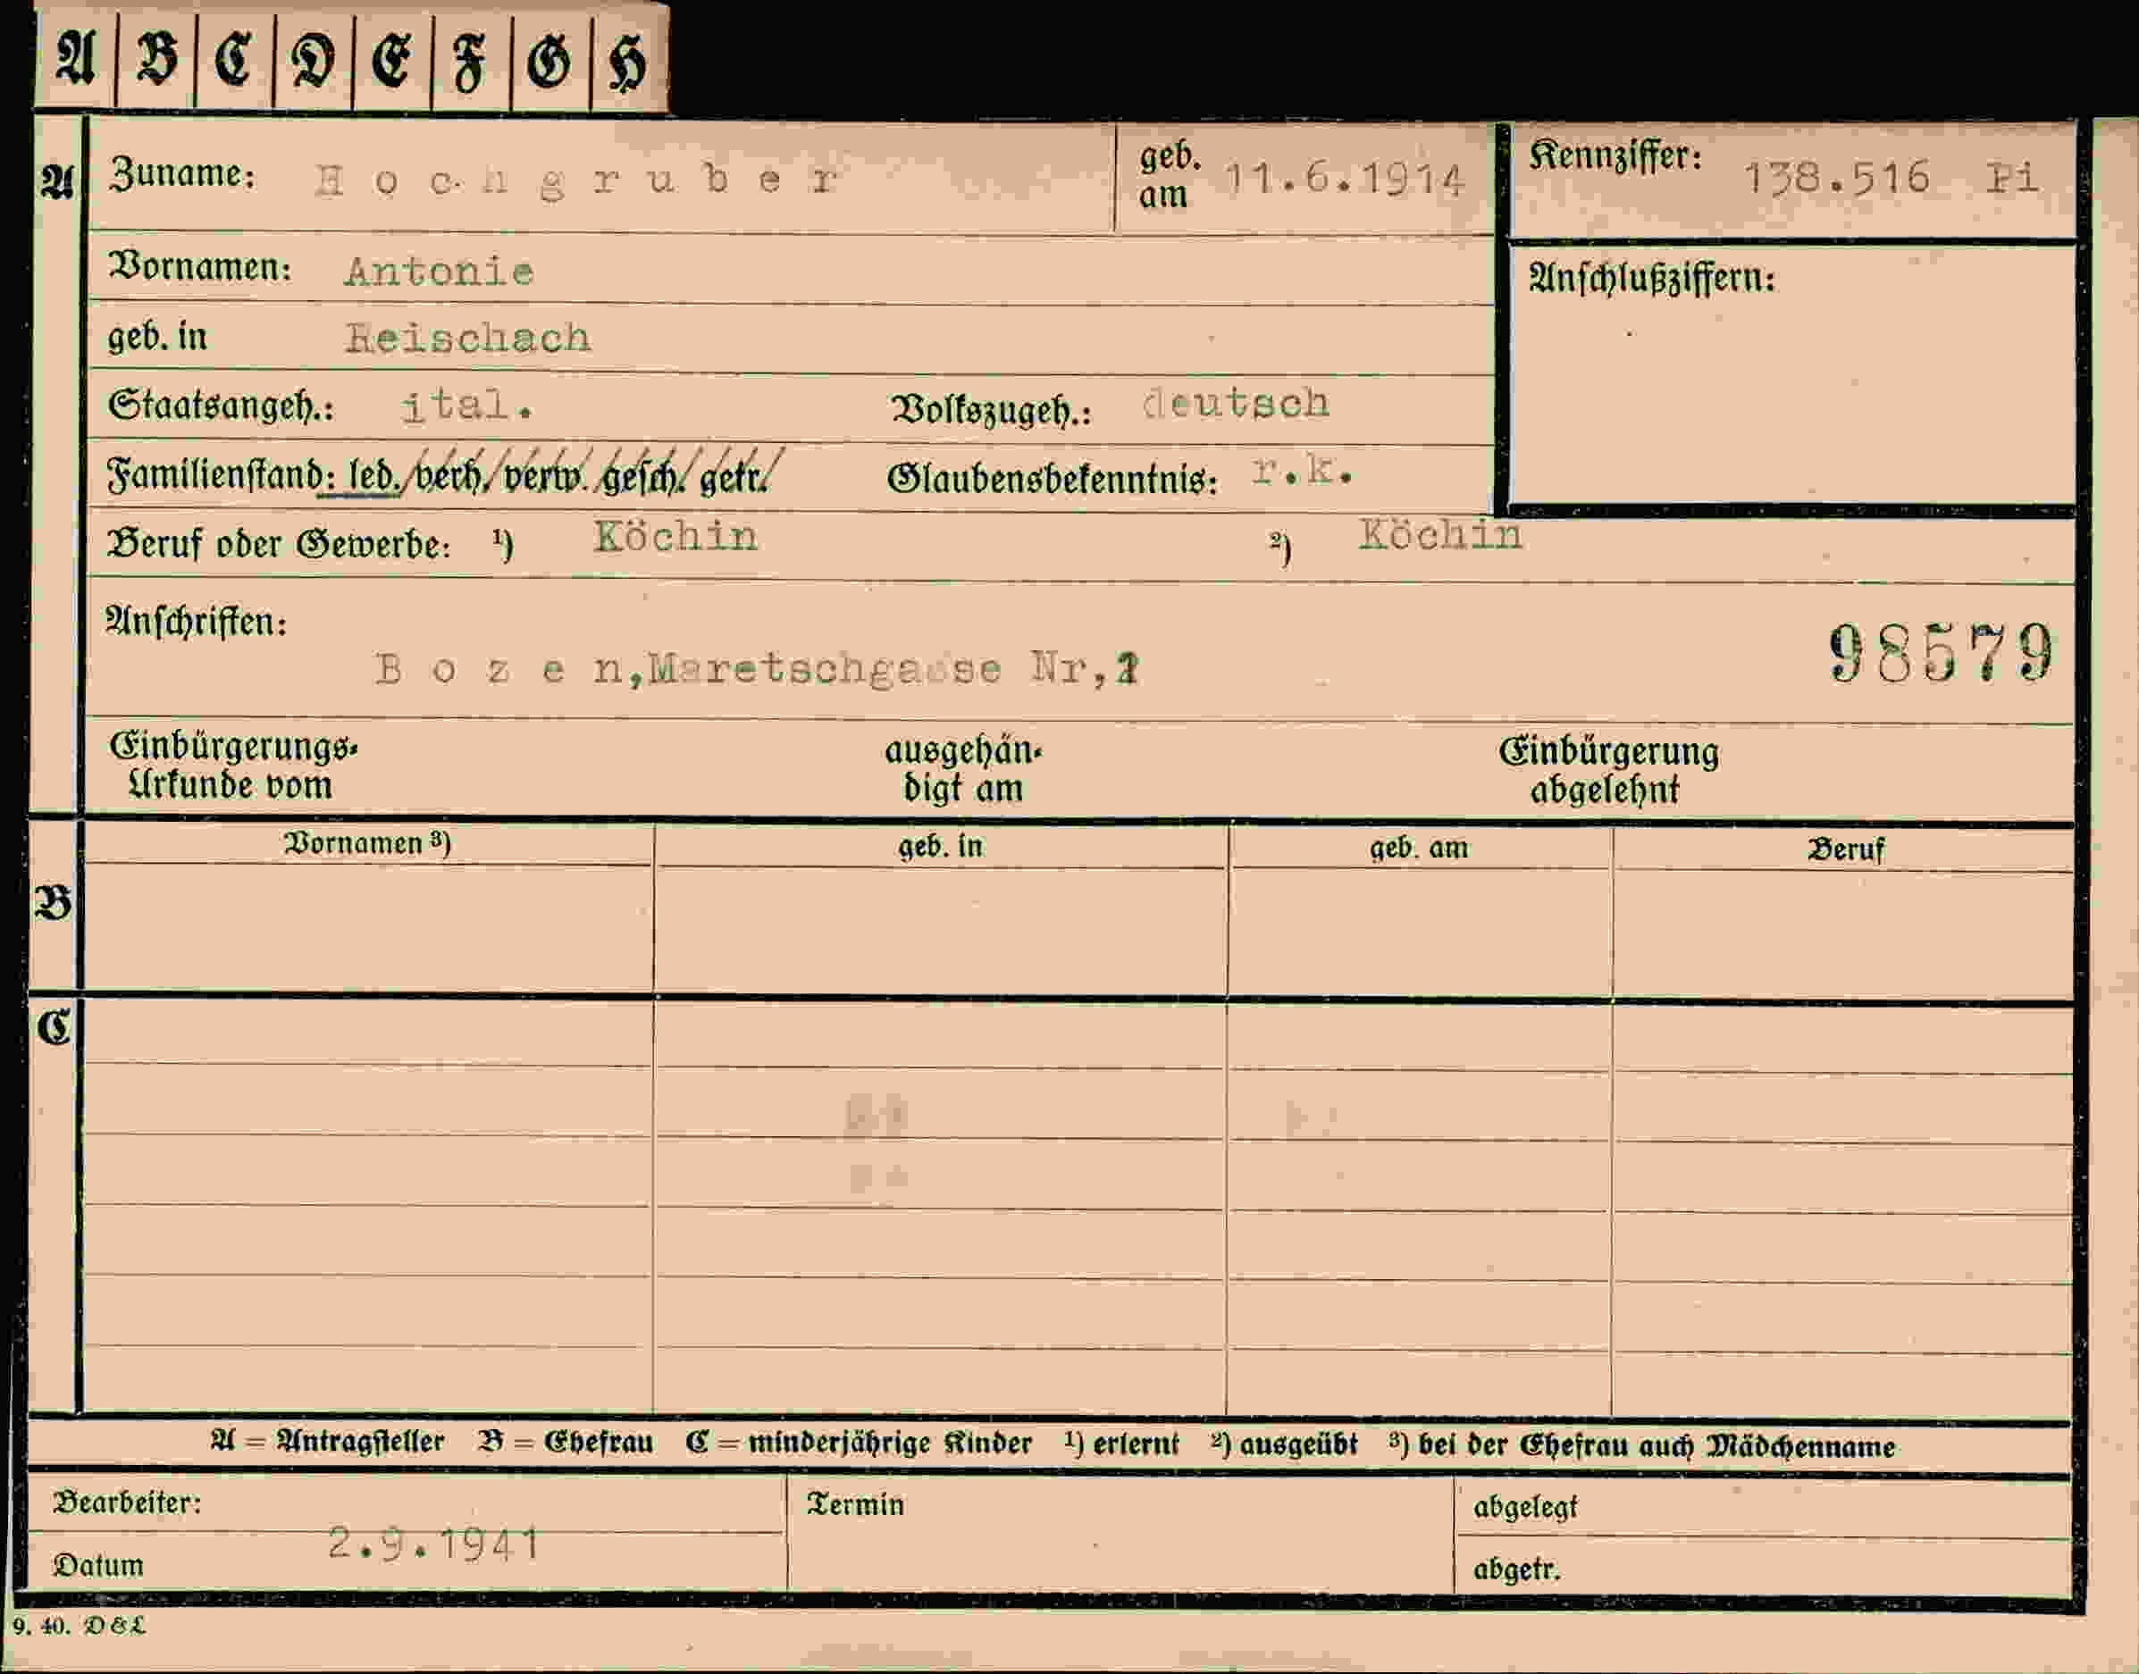This screenshot has height=1674, width=2139.
Task: Select the index tab lettered B
Action: tap(155, 59)
